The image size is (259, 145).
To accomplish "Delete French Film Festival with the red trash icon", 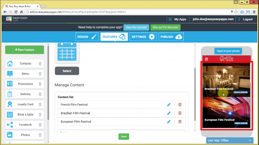I will (x=180, y=105).
